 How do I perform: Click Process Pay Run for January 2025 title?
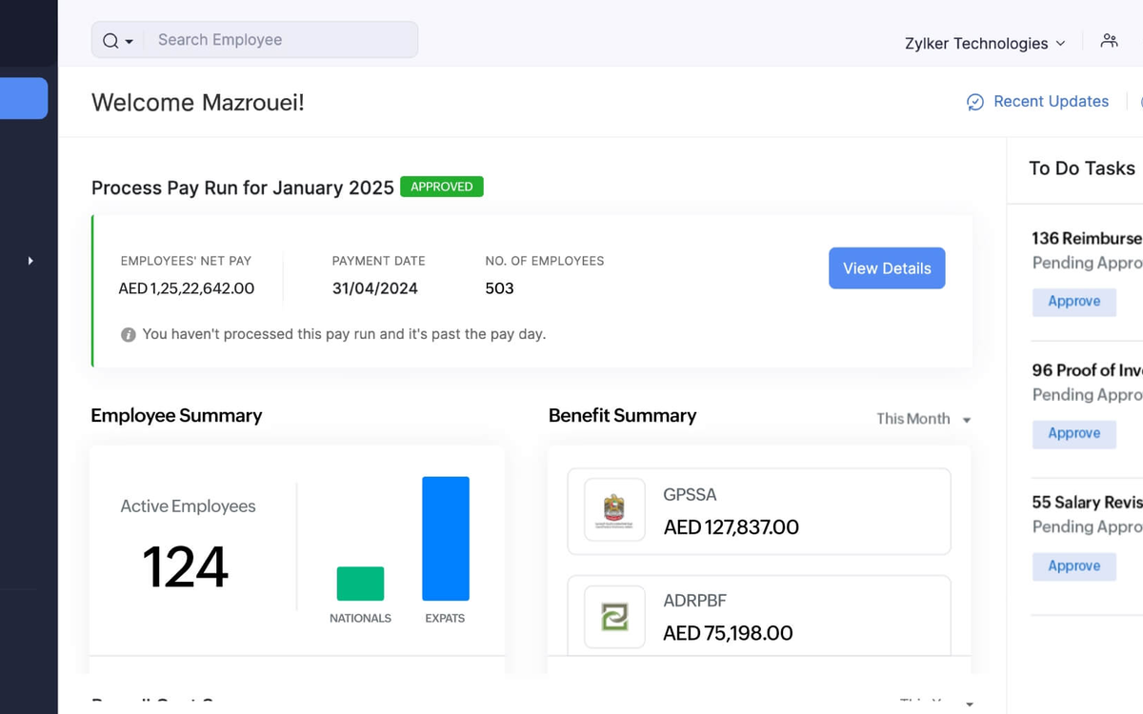click(243, 188)
